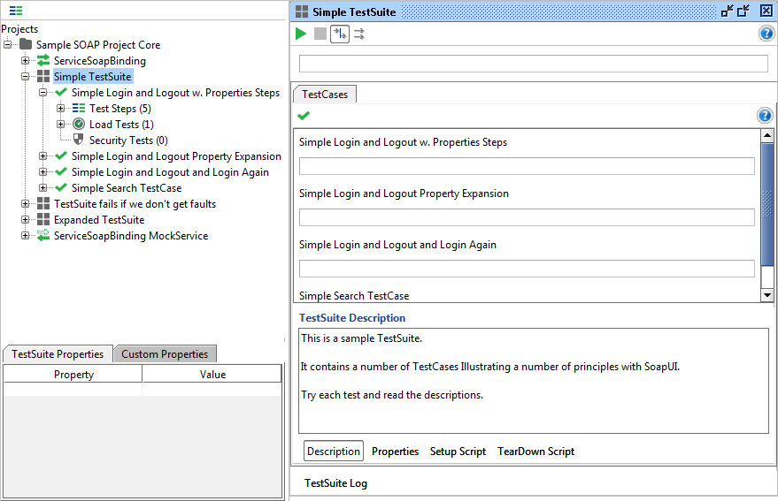Minimize the Simple TestSuite internal window
Viewport: 778px width, 501px height.
tap(728, 11)
